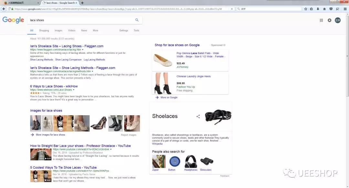Expand the More search categories menu
This screenshot has height=188, width=349.
click(95, 31)
